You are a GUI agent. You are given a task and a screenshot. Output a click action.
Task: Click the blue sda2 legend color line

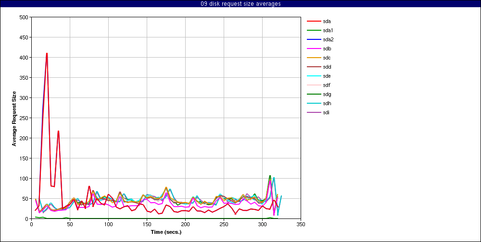[314, 39]
